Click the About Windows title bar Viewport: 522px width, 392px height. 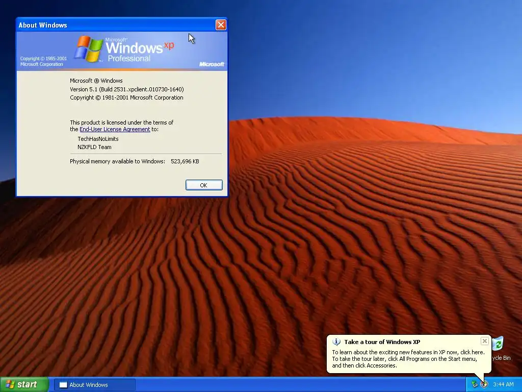point(117,25)
